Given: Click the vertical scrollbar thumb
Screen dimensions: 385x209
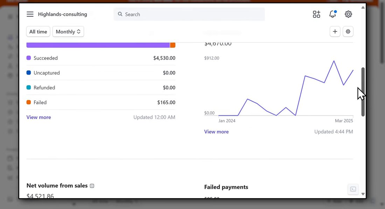Looking at the screenshot, I should pos(363,92).
